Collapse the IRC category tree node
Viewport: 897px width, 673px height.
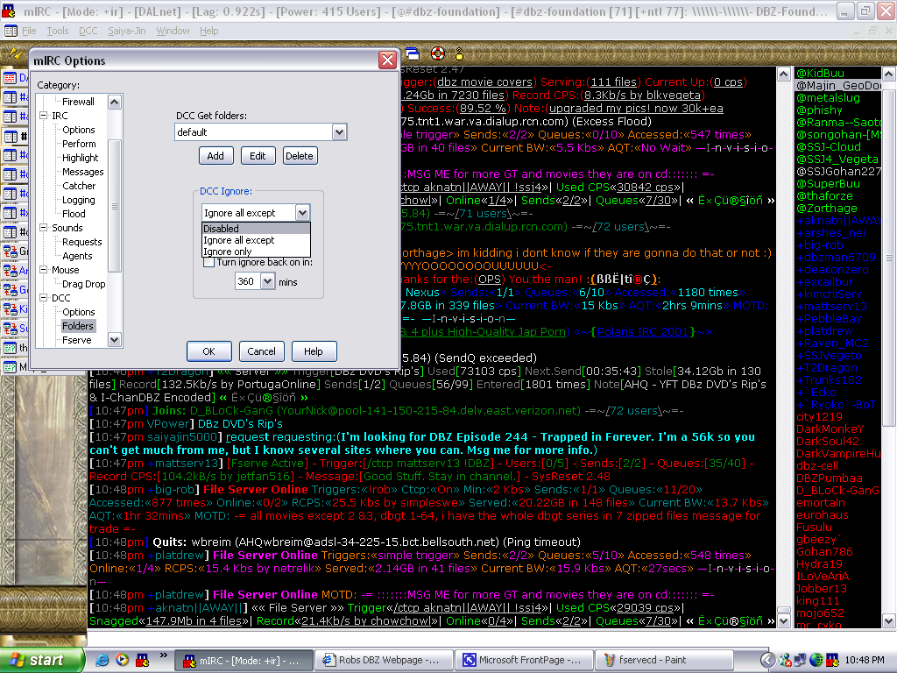click(x=44, y=116)
